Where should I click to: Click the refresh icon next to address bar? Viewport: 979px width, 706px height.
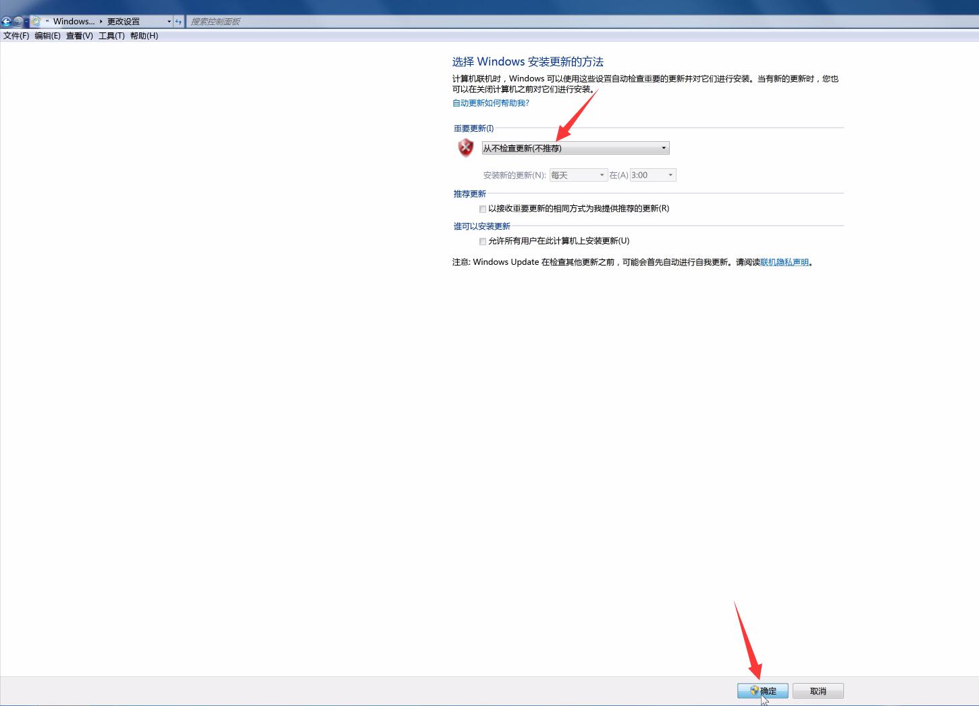pos(178,22)
